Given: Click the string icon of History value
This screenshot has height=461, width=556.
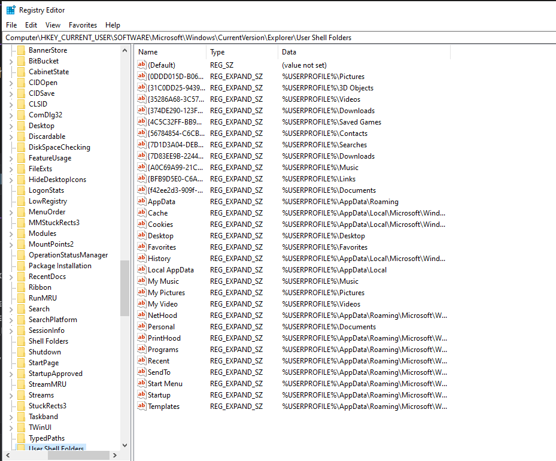Looking at the screenshot, I should 142,258.
